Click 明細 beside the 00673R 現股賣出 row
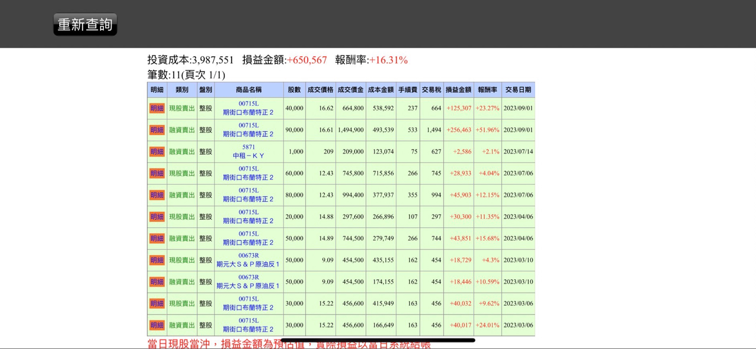 point(156,260)
